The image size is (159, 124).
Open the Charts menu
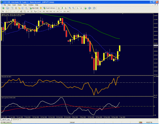(x=20, y=5)
